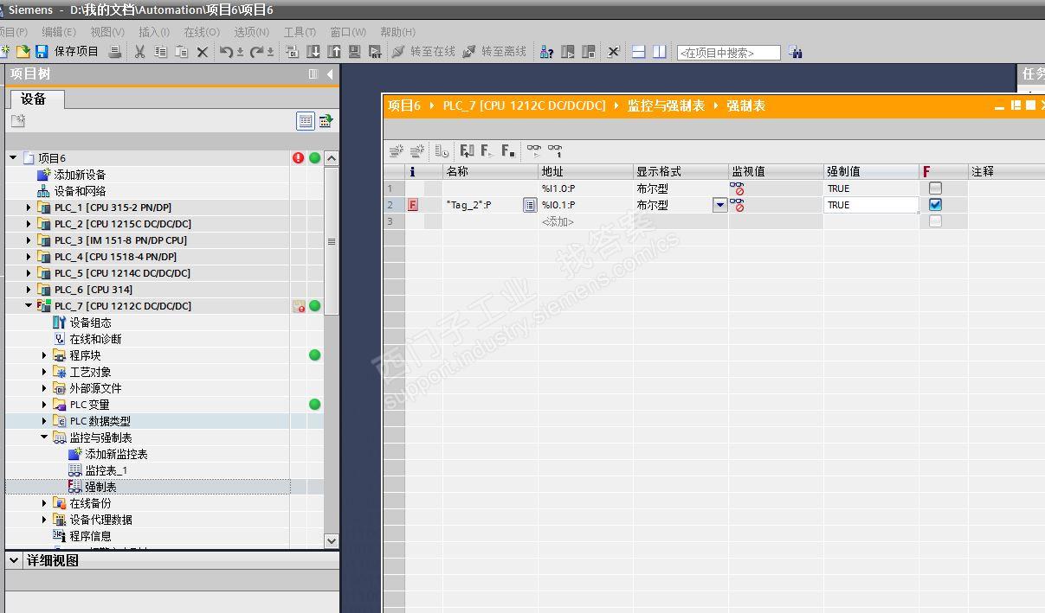This screenshot has height=613, width=1045.
Task: Click the Copy icon in toolbar
Action: point(160,52)
